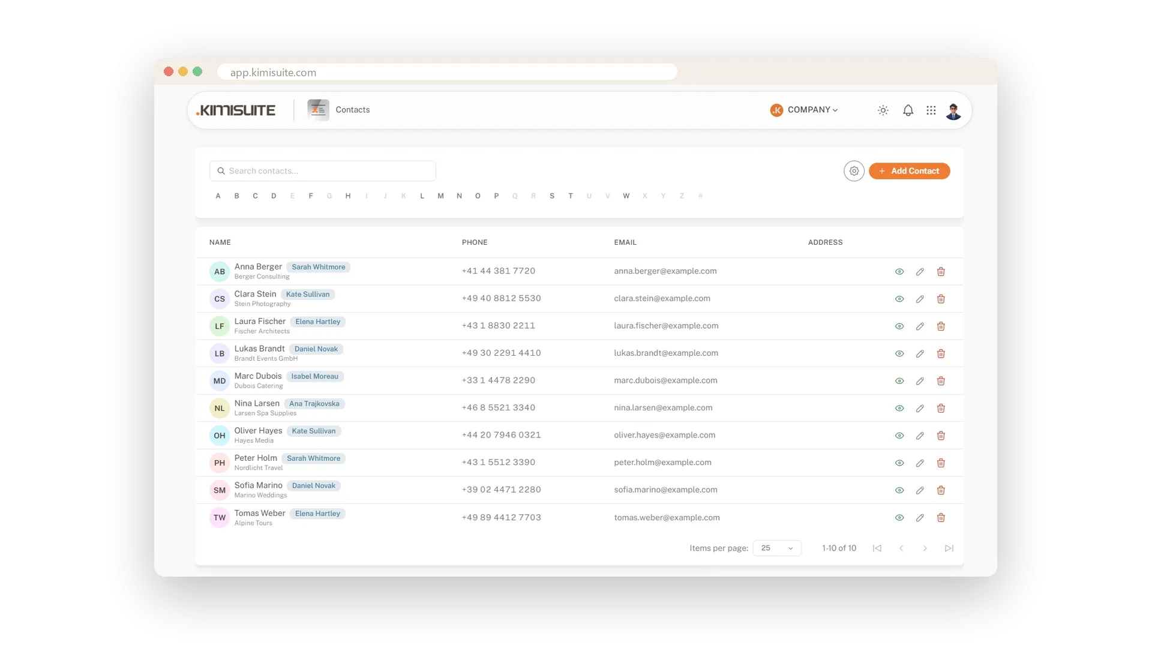Go to the next page of contacts
The width and height of the screenshot is (1152, 648).
coord(925,548)
